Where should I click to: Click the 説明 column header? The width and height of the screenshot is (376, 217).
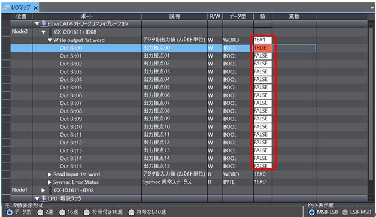[174, 16]
